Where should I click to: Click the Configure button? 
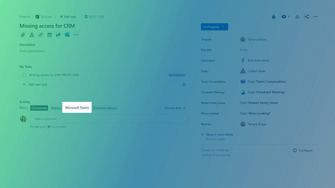(303, 150)
